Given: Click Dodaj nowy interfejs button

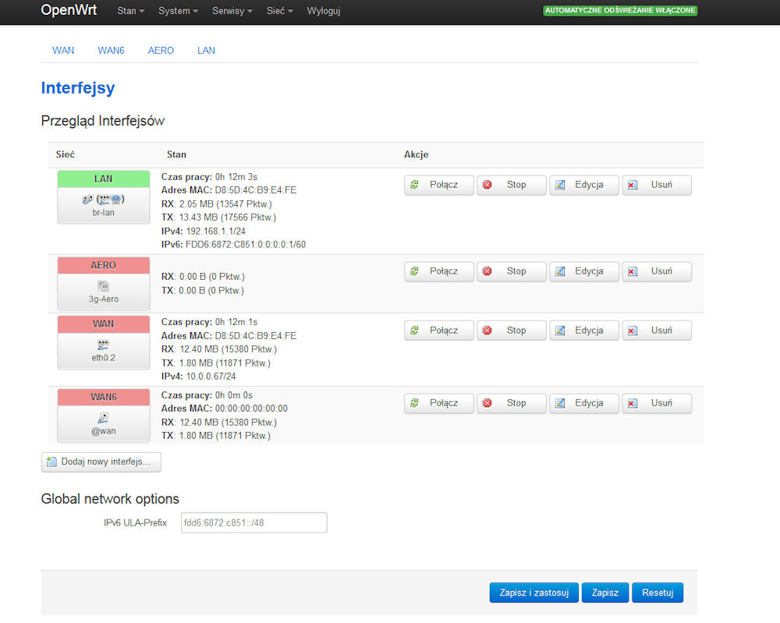Looking at the screenshot, I should [101, 462].
